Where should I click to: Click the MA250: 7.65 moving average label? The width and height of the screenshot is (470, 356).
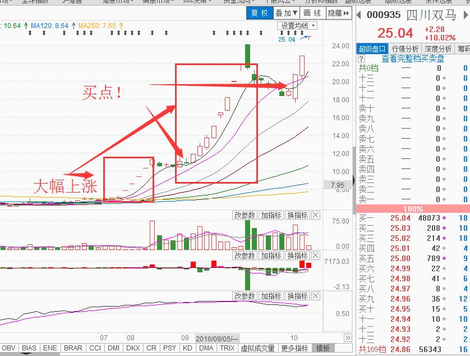point(97,26)
